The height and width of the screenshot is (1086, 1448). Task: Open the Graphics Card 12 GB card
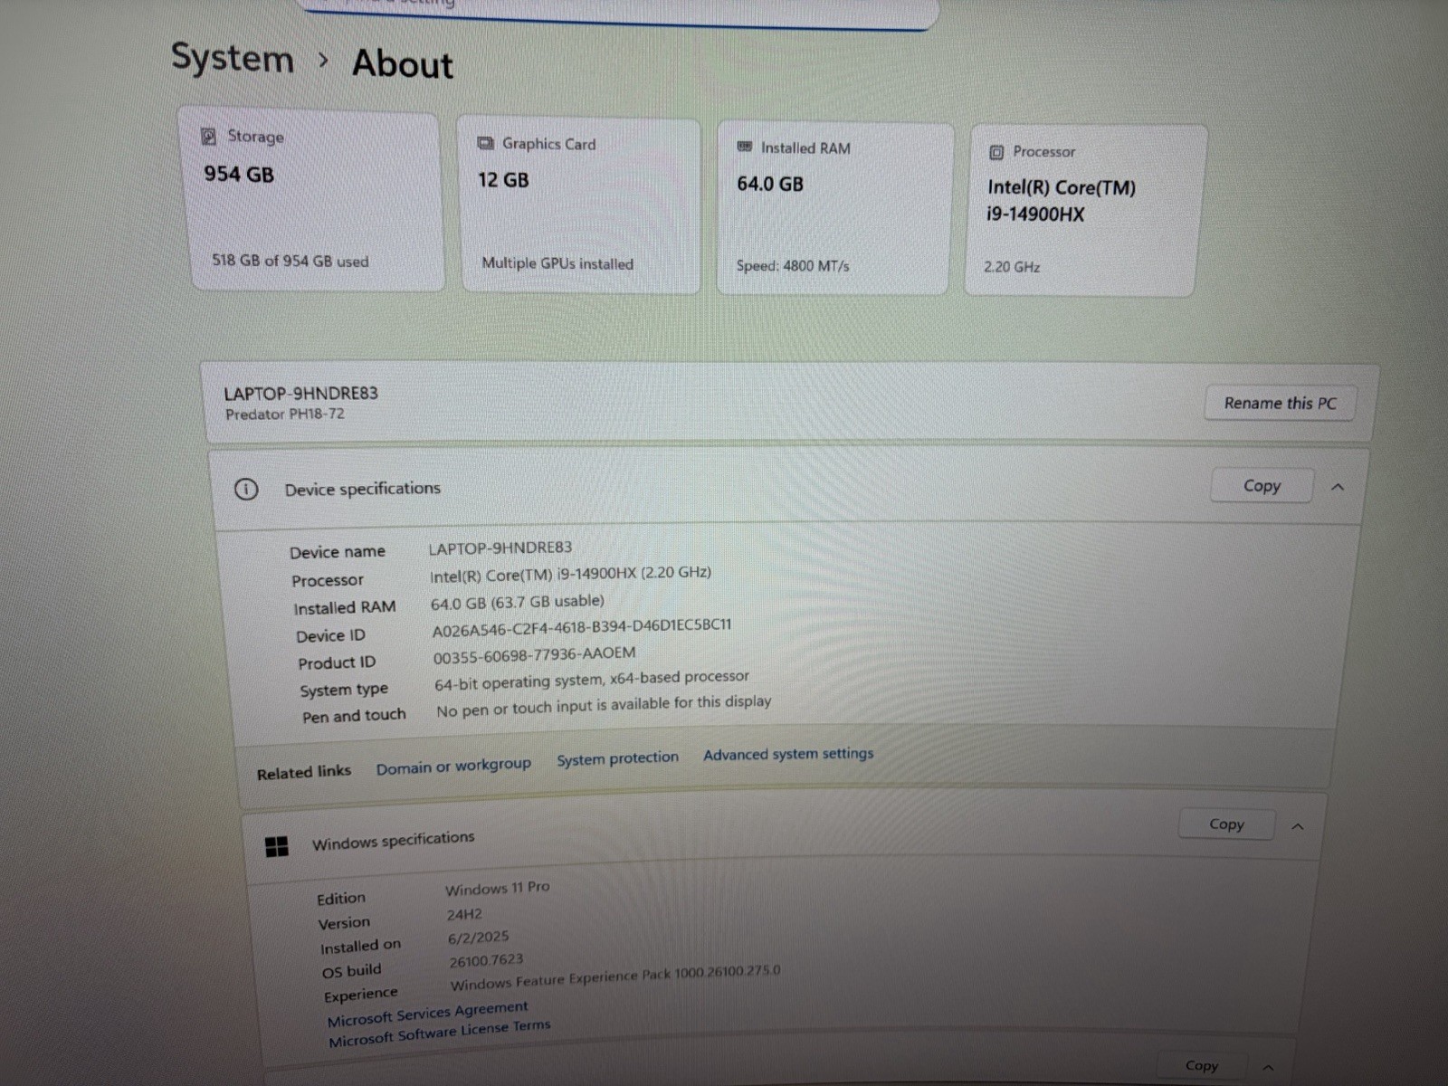579,205
